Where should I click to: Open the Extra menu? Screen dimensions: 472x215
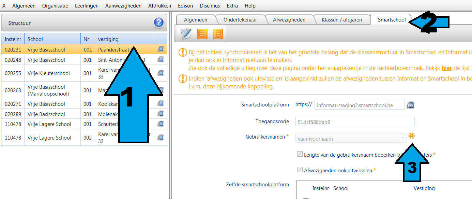pyautogui.click(x=232, y=6)
